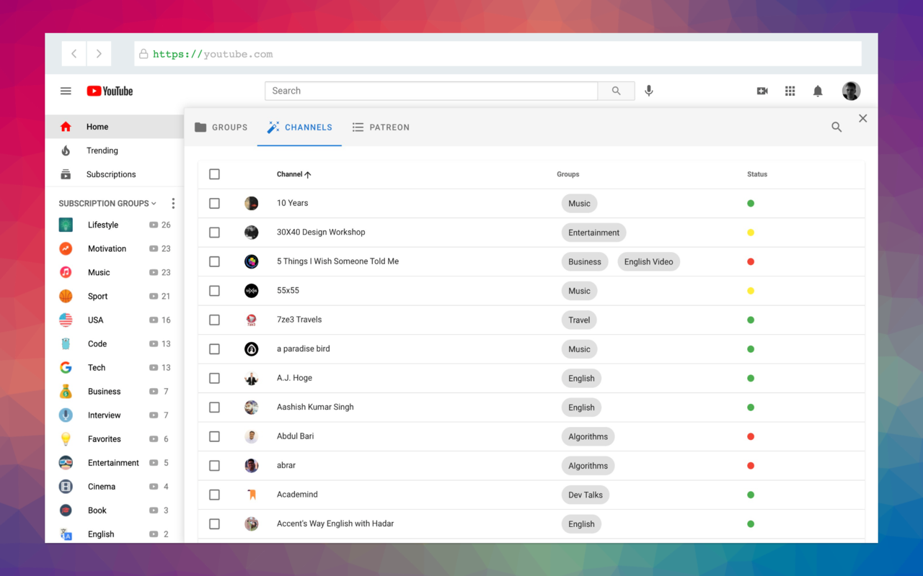
Task: Click the Business group chip
Action: coord(585,261)
